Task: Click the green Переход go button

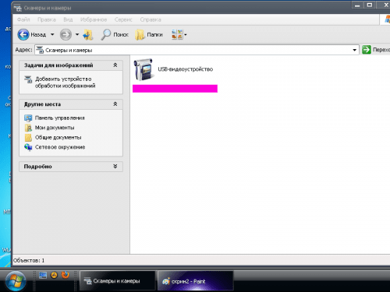Action: [x=367, y=50]
